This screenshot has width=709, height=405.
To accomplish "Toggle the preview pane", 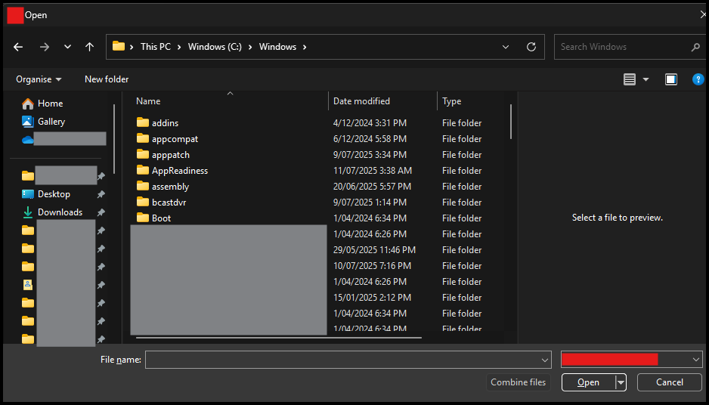I will pyautogui.click(x=671, y=79).
